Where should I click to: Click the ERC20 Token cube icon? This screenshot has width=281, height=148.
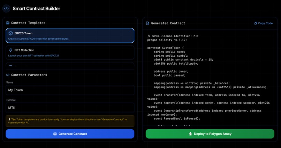(10, 33)
